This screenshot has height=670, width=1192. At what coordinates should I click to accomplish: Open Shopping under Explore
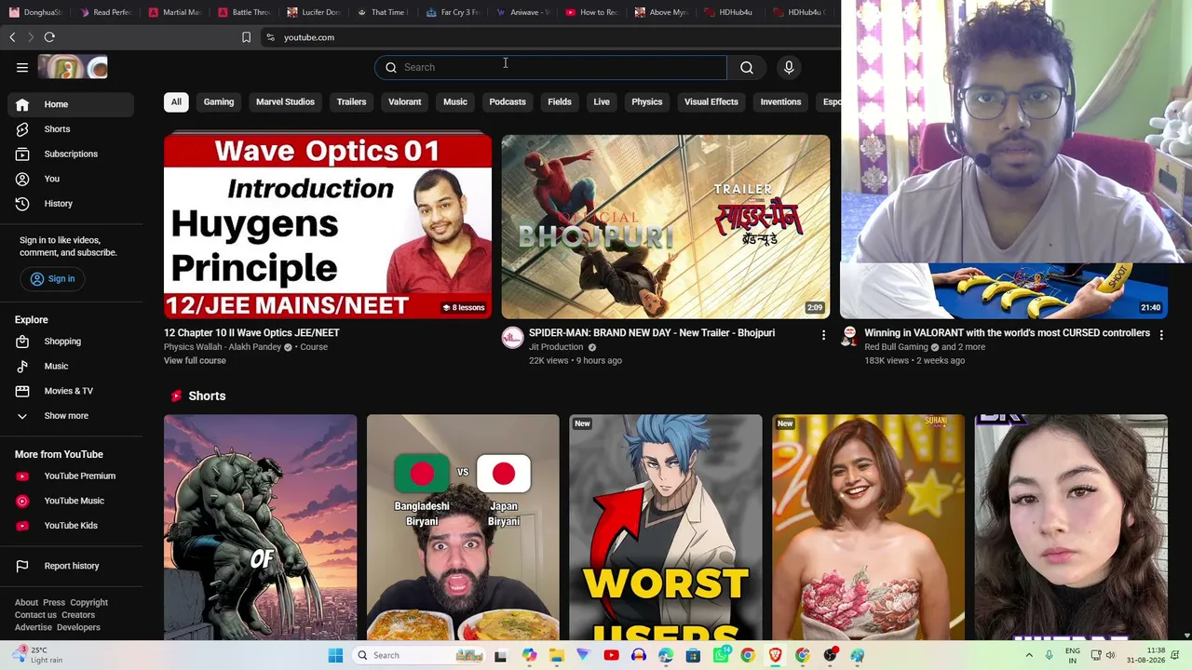(71, 342)
